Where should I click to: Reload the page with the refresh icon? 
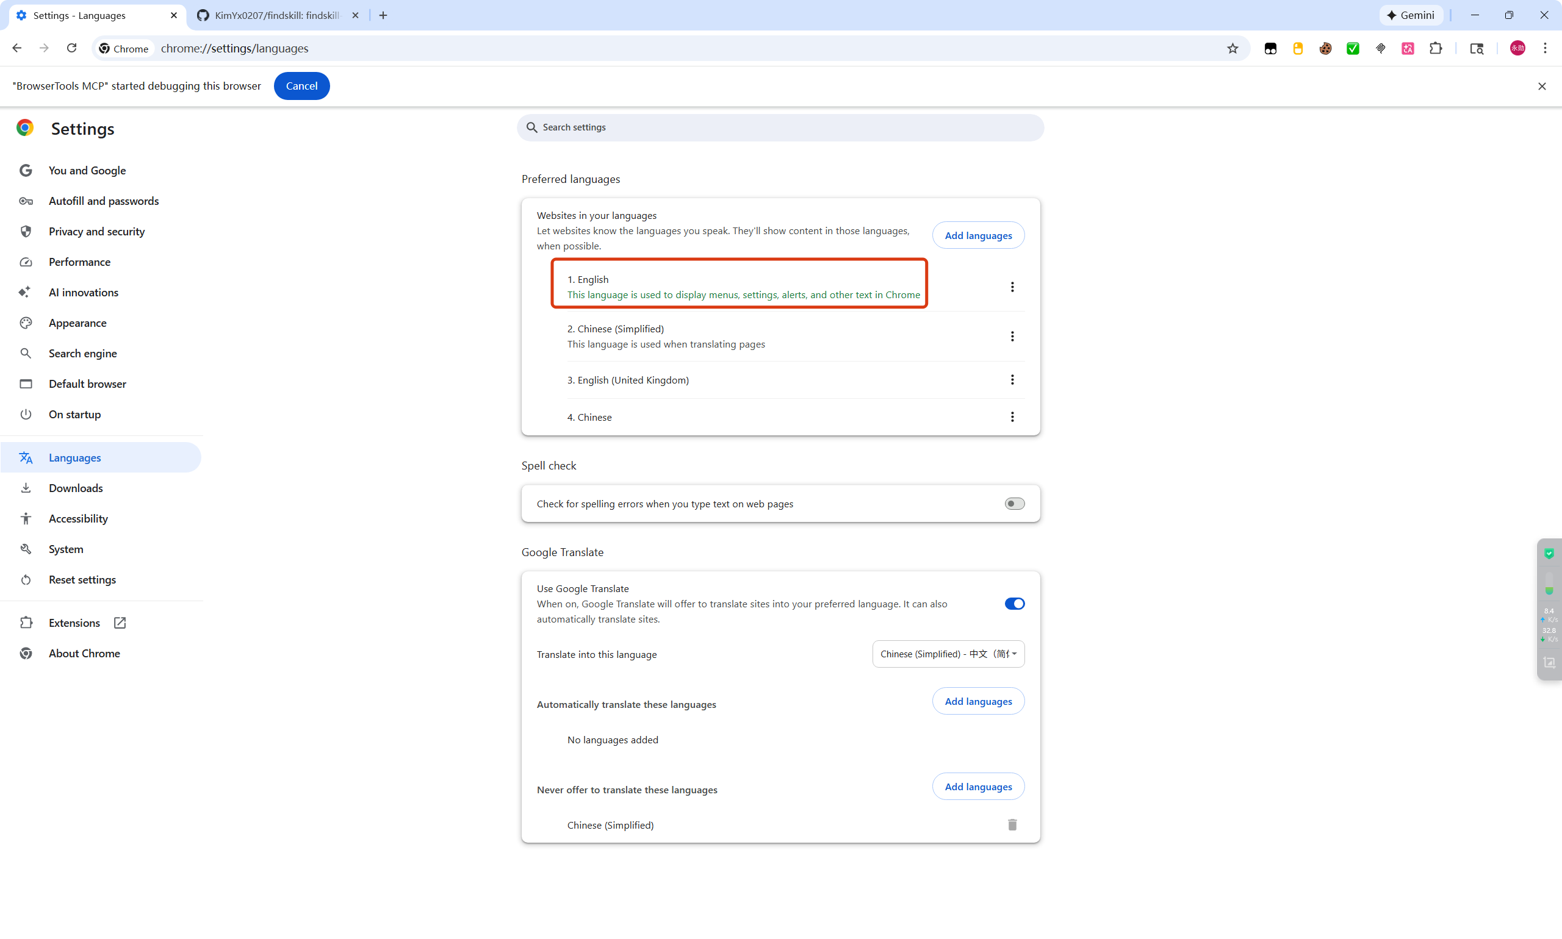(71, 48)
